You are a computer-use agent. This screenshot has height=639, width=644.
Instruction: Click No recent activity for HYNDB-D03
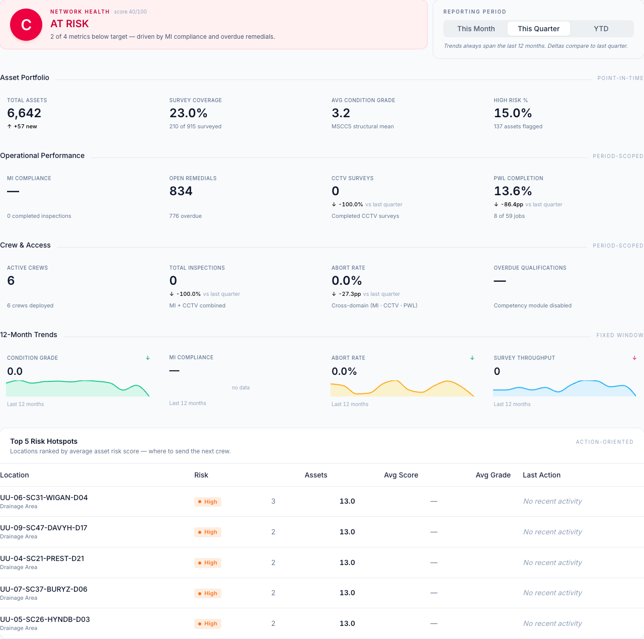(552, 623)
